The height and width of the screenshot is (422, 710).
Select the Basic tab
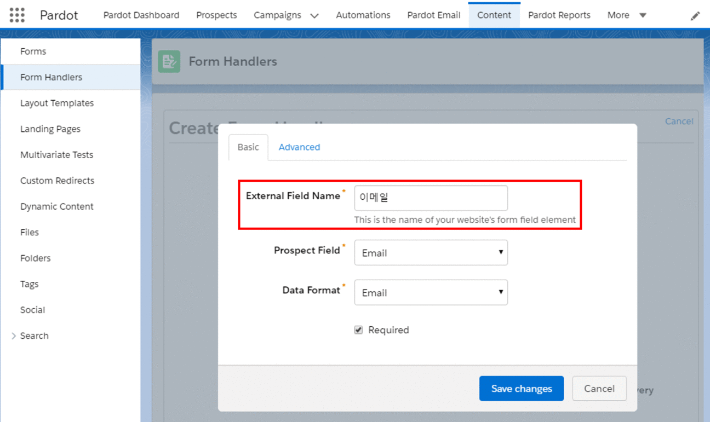click(x=248, y=147)
